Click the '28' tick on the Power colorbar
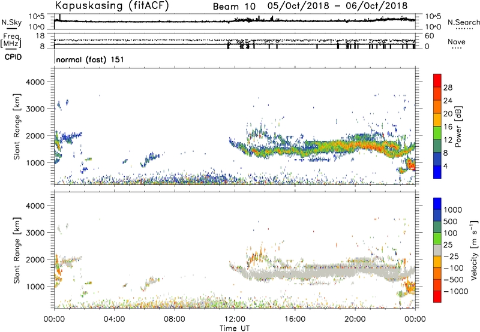This screenshot has width=480, height=332. pyautogui.click(x=448, y=87)
